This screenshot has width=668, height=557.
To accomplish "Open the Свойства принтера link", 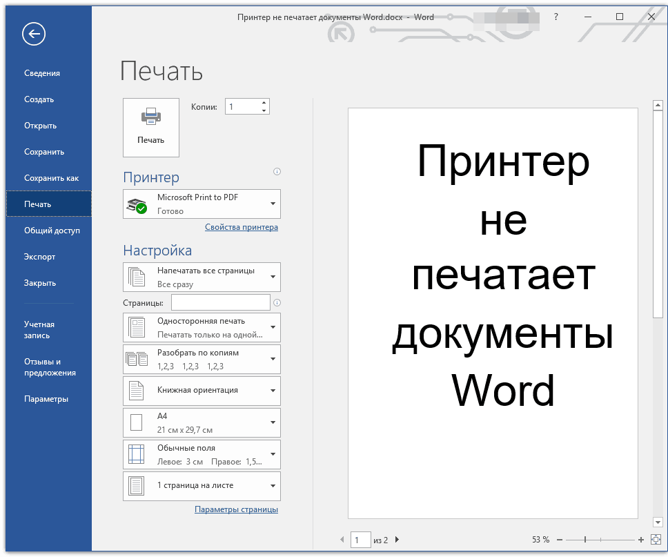I will pyautogui.click(x=241, y=226).
